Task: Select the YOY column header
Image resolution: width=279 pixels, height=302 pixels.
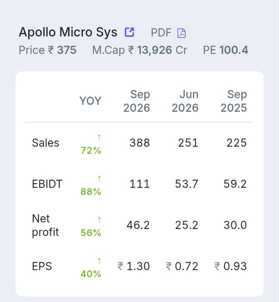Action: (x=90, y=101)
